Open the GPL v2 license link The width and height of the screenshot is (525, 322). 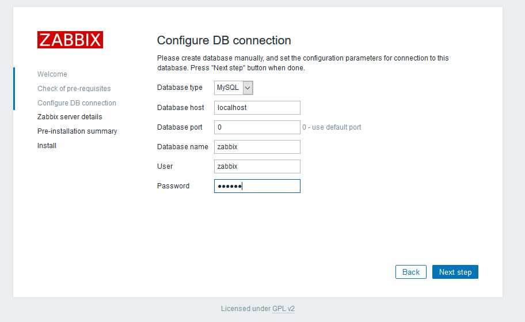[x=283, y=309]
